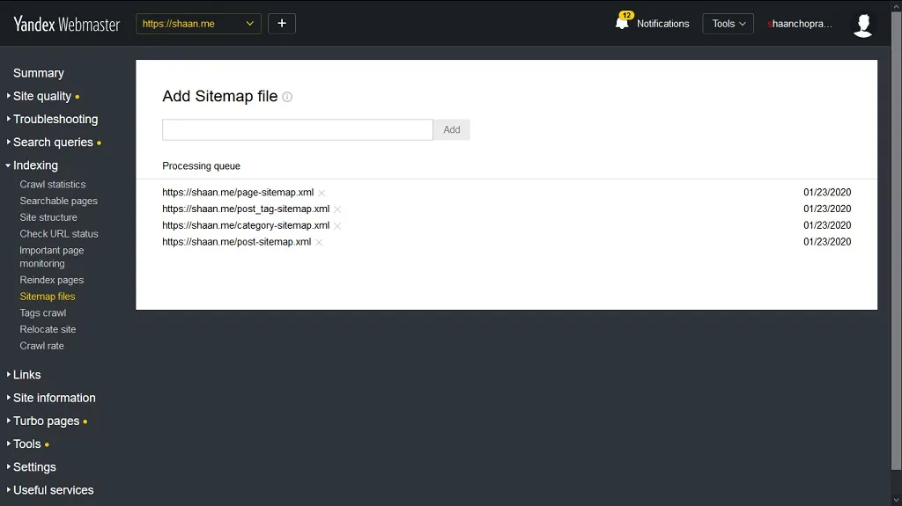The width and height of the screenshot is (902, 506).
Task: Open Crawl rate
Action: coord(41,346)
